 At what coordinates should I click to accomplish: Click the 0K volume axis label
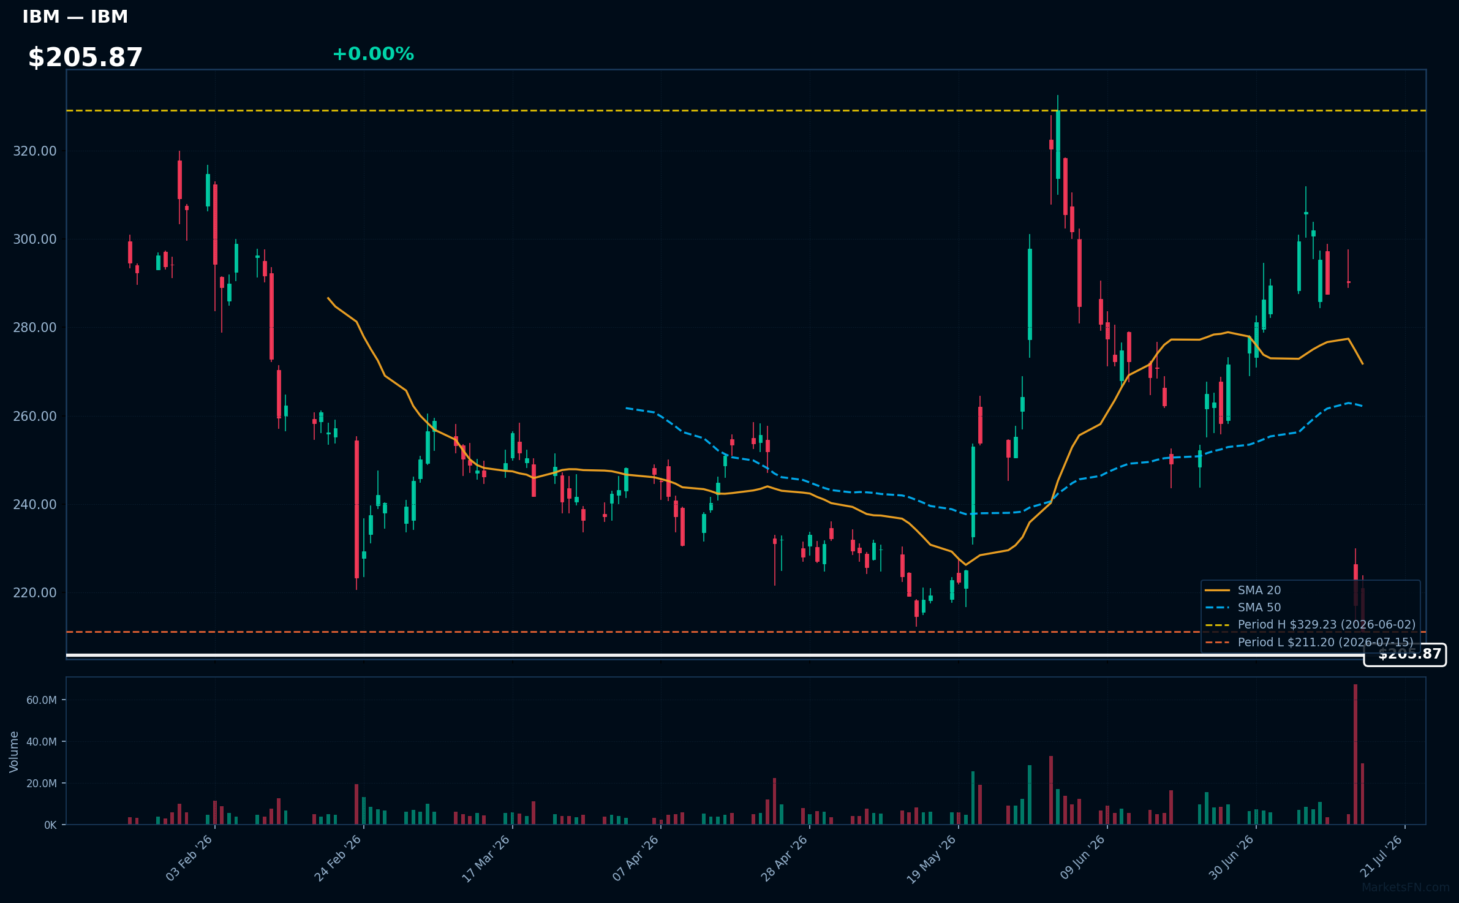50,825
